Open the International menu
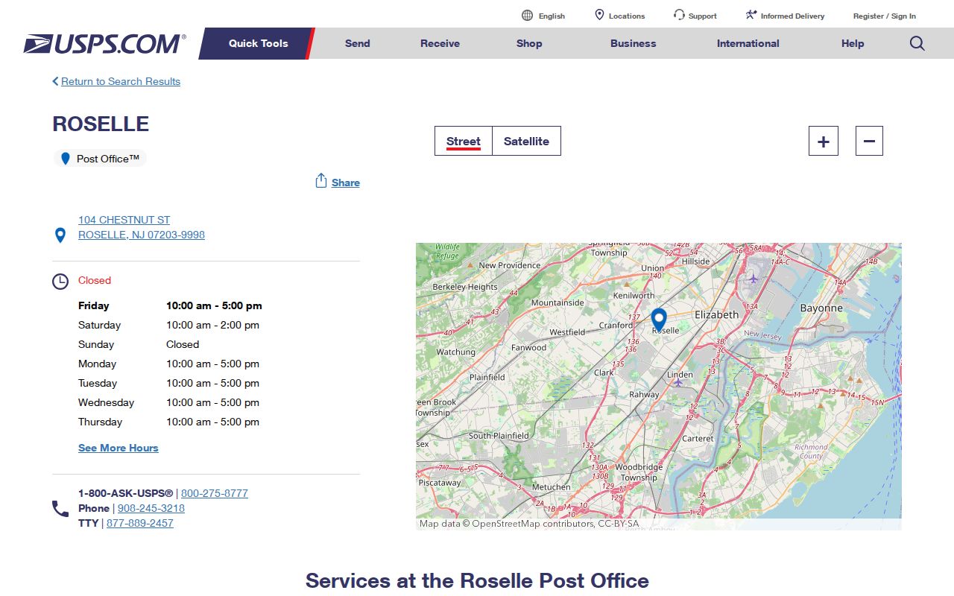Image resolution: width=954 pixels, height=596 pixels. (x=748, y=43)
